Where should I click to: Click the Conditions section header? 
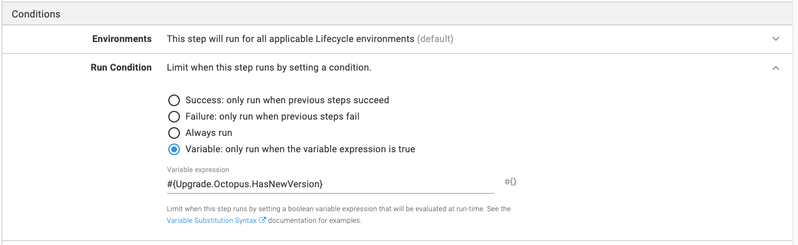[x=36, y=13]
